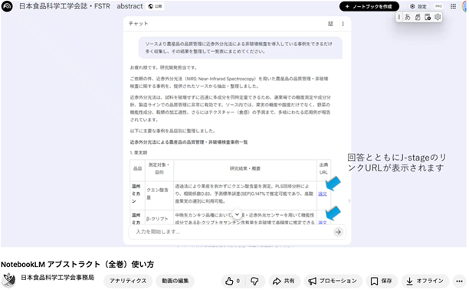Open the 設定 settings button
This screenshot has height=290, width=469.
tap(418, 6)
